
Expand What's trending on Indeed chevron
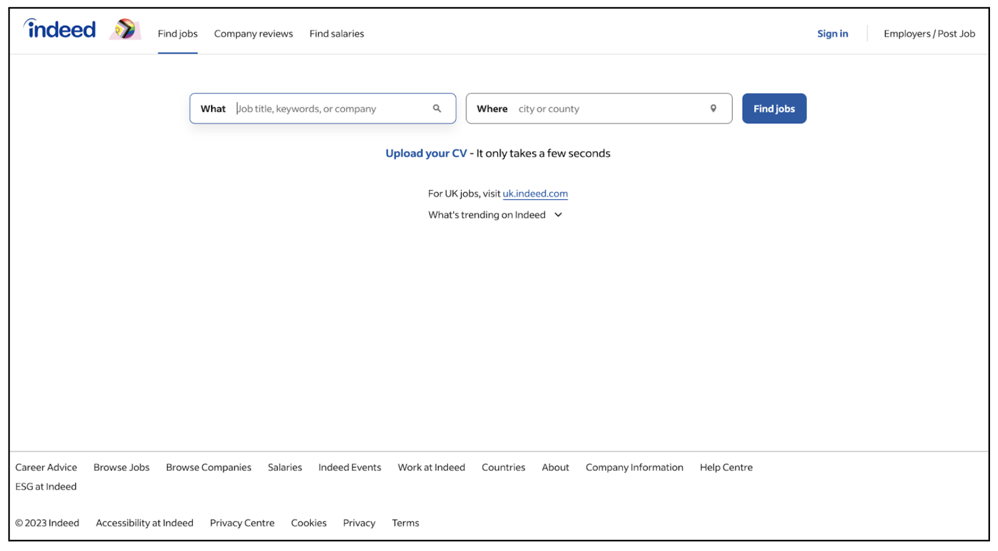[x=558, y=215]
